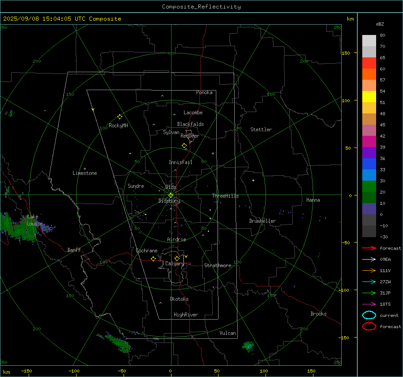
Task: Pick the yellow 51-54 dBZ swatch
Action: [369, 97]
